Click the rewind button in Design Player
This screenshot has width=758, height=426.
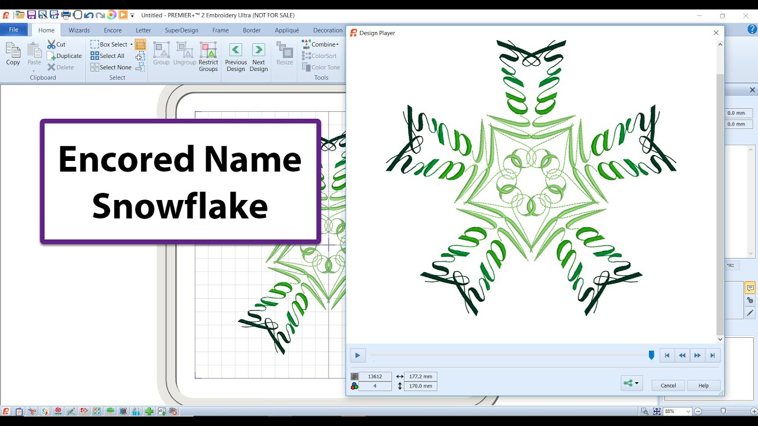[682, 356]
